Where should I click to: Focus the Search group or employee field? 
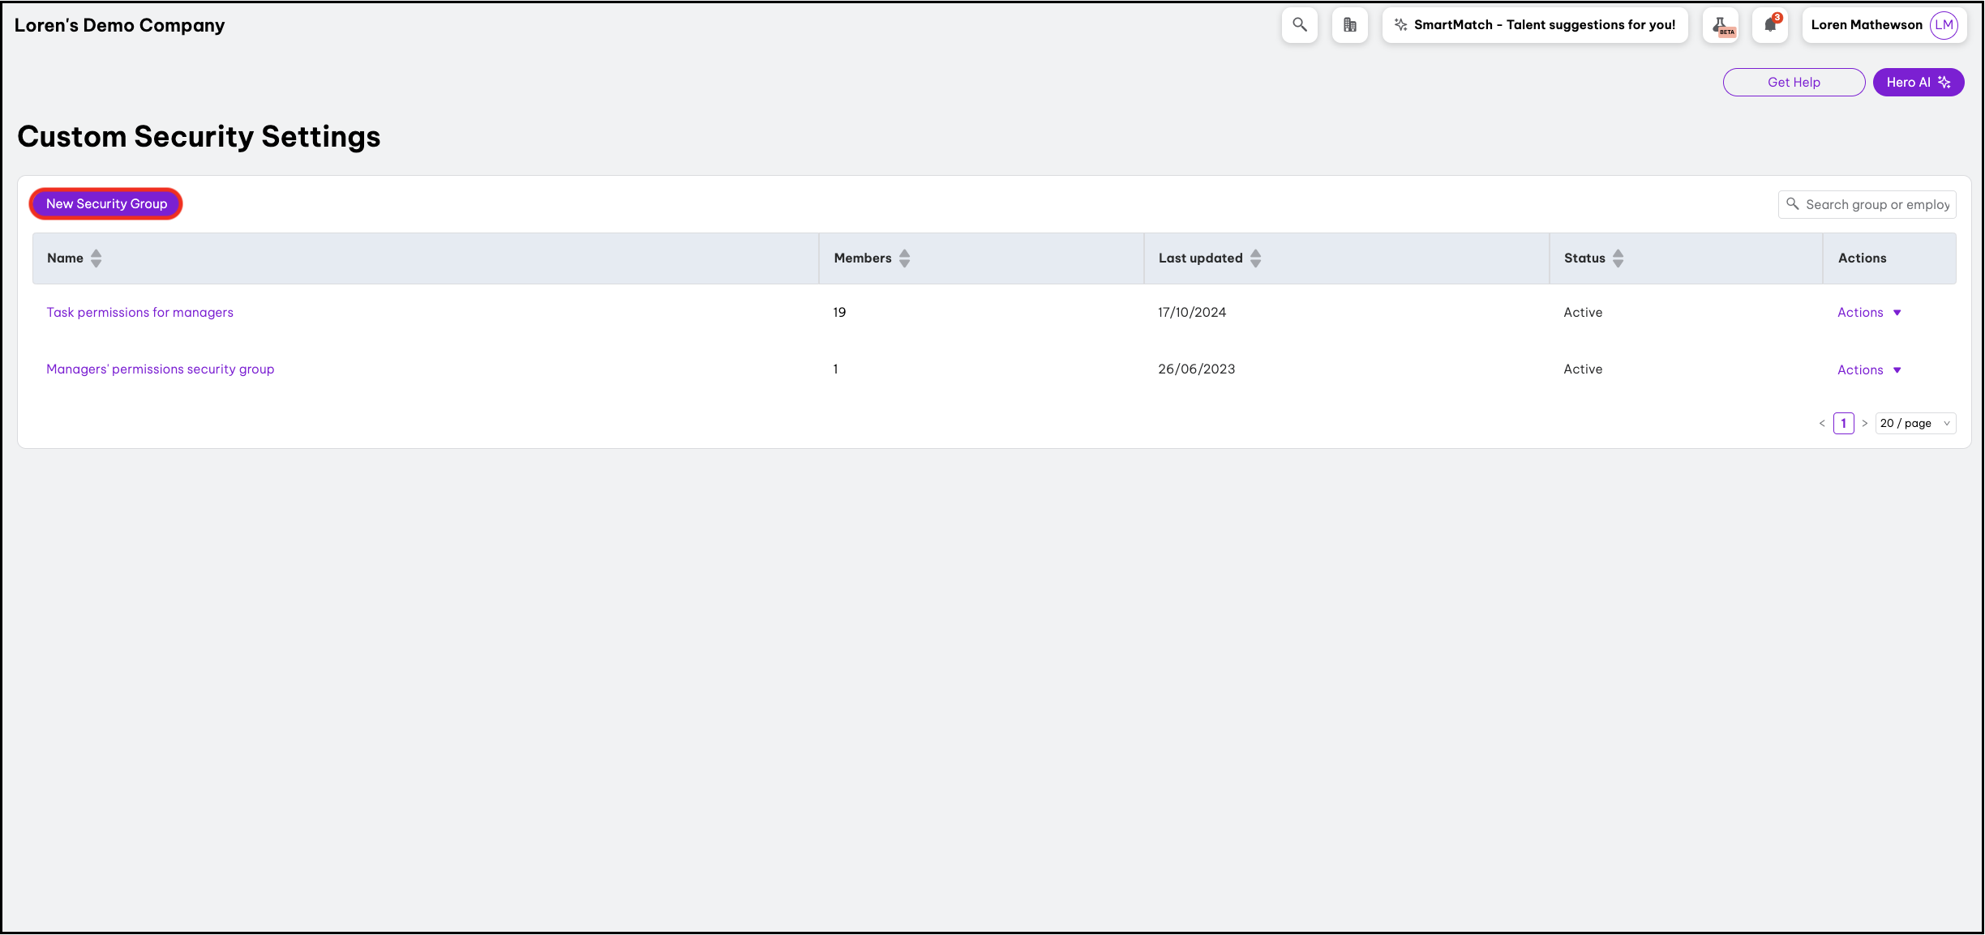[x=1876, y=205]
